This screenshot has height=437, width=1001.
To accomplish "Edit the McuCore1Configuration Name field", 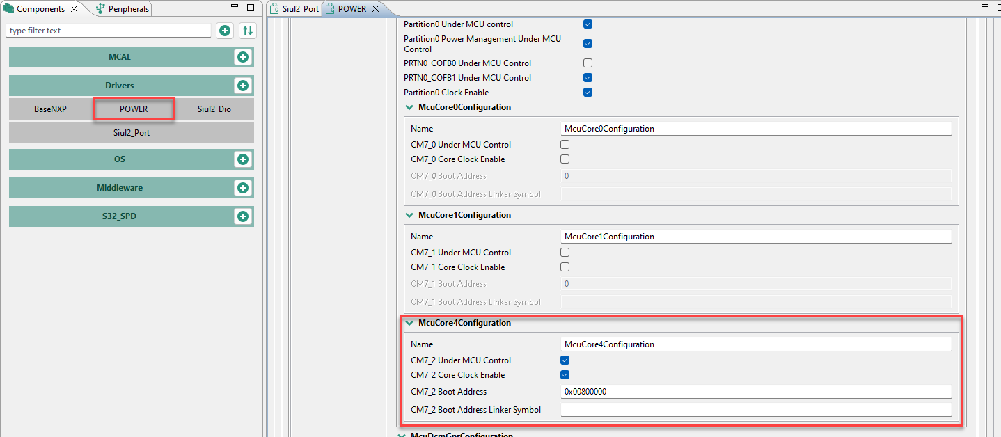I will tap(756, 237).
